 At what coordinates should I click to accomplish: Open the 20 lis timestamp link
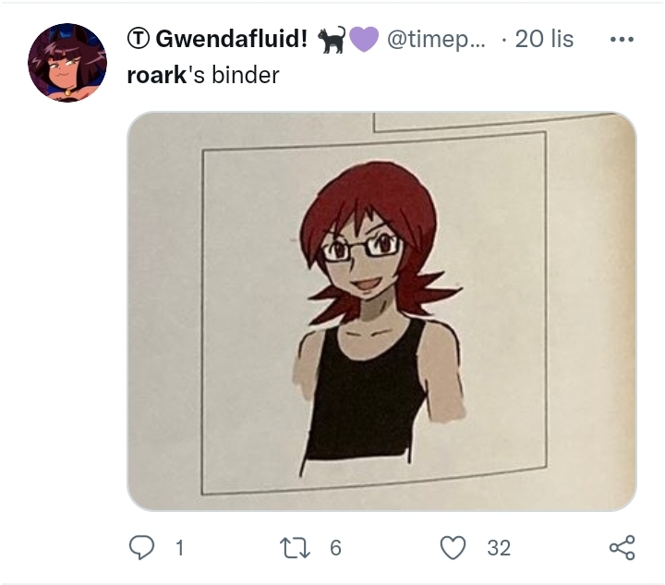tap(544, 39)
